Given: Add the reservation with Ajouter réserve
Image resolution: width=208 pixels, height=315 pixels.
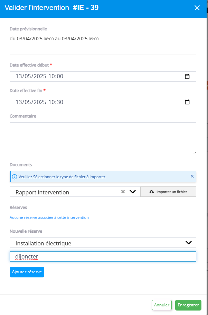Looking at the screenshot, I should coord(27,272).
